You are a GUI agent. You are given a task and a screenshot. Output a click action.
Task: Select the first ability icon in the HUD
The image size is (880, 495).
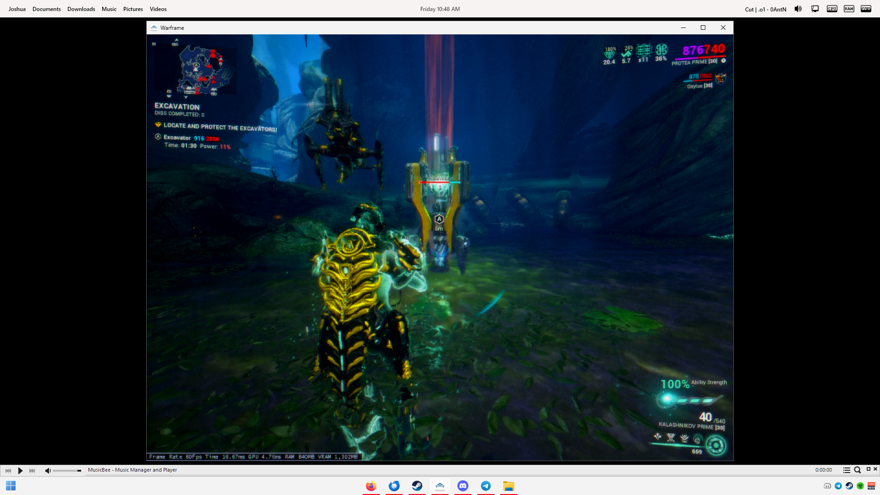pyautogui.click(x=658, y=437)
